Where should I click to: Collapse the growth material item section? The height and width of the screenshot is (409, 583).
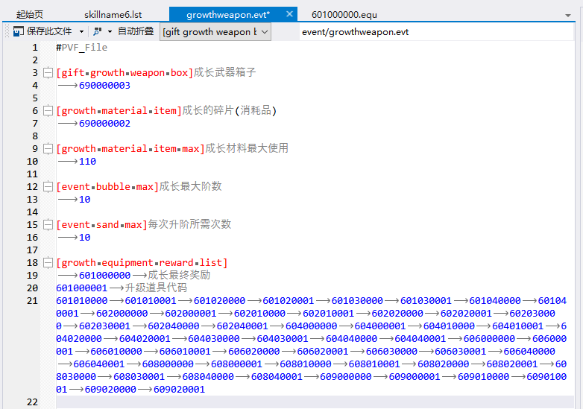click(x=48, y=111)
